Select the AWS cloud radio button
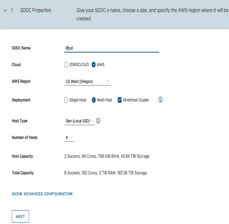Screen dimensions: 229x224 tap(94, 64)
